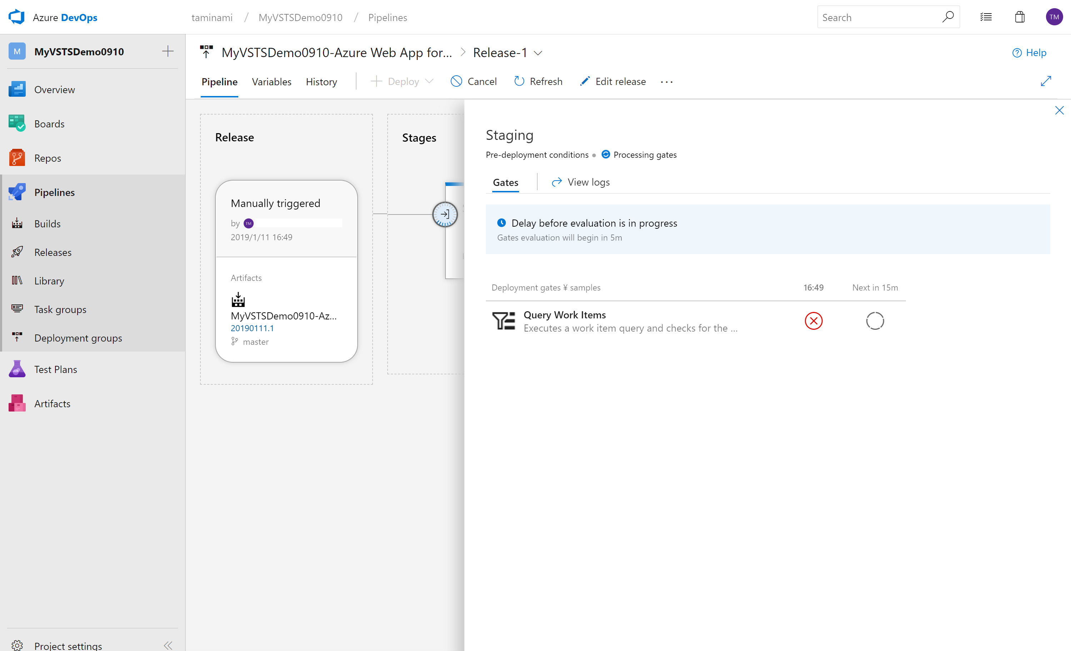
Task: Open Repos in the sidebar
Action: [48, 158]
